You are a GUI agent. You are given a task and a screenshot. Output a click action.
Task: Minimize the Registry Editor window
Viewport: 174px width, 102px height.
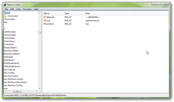[x=154, y=4]
